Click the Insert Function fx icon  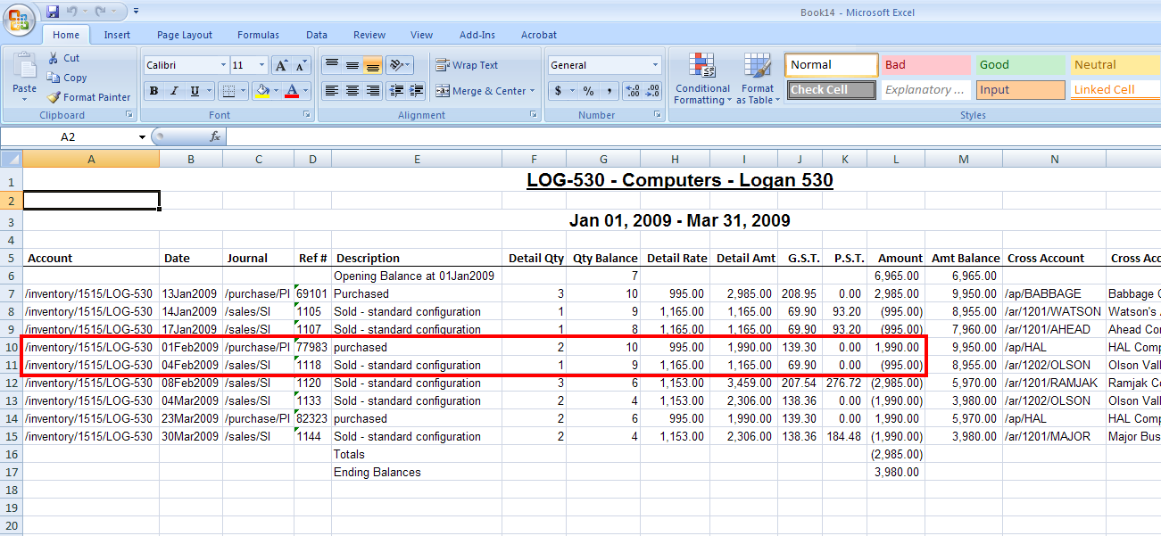(214, 136)
